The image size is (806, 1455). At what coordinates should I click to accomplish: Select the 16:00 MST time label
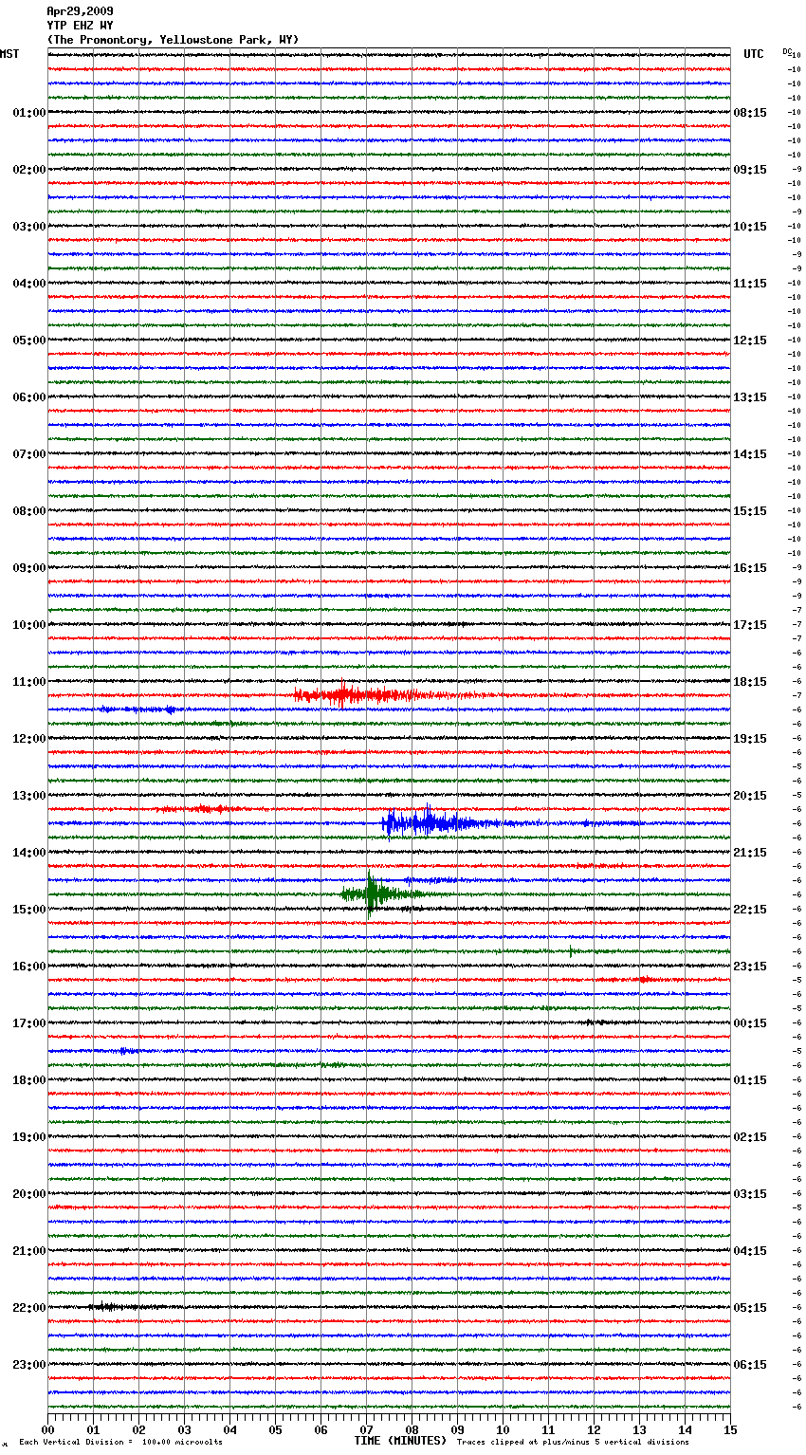click(x=29, y=967)
